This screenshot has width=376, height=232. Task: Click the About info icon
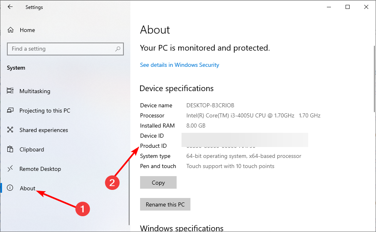coord(11,188)
